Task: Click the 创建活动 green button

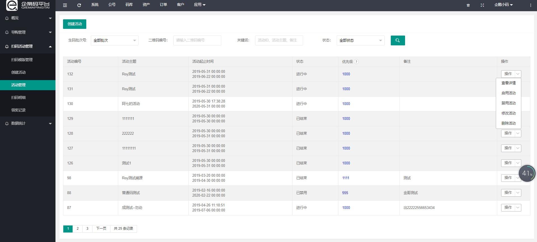Action: [x=75, y=24]
